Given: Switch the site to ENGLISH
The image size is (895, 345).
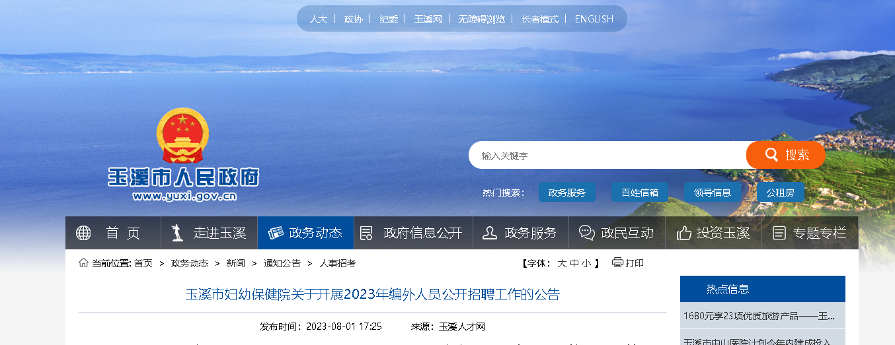Looking at the screenshot, I should pyautogui.click(x=594, y=19).
